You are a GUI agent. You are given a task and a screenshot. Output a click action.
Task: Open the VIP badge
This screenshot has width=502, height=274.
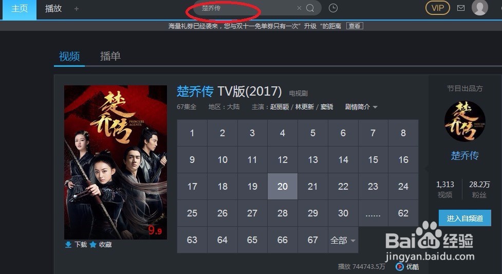coord(438,8)
